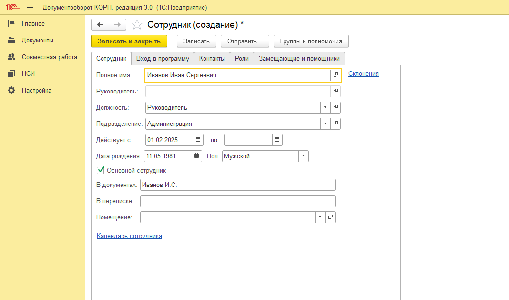Image resolution: width=509 pixels, height=300 pixels.
Task: Open the Склонения link
Action: pyautogui.click(x=364, y=74)
